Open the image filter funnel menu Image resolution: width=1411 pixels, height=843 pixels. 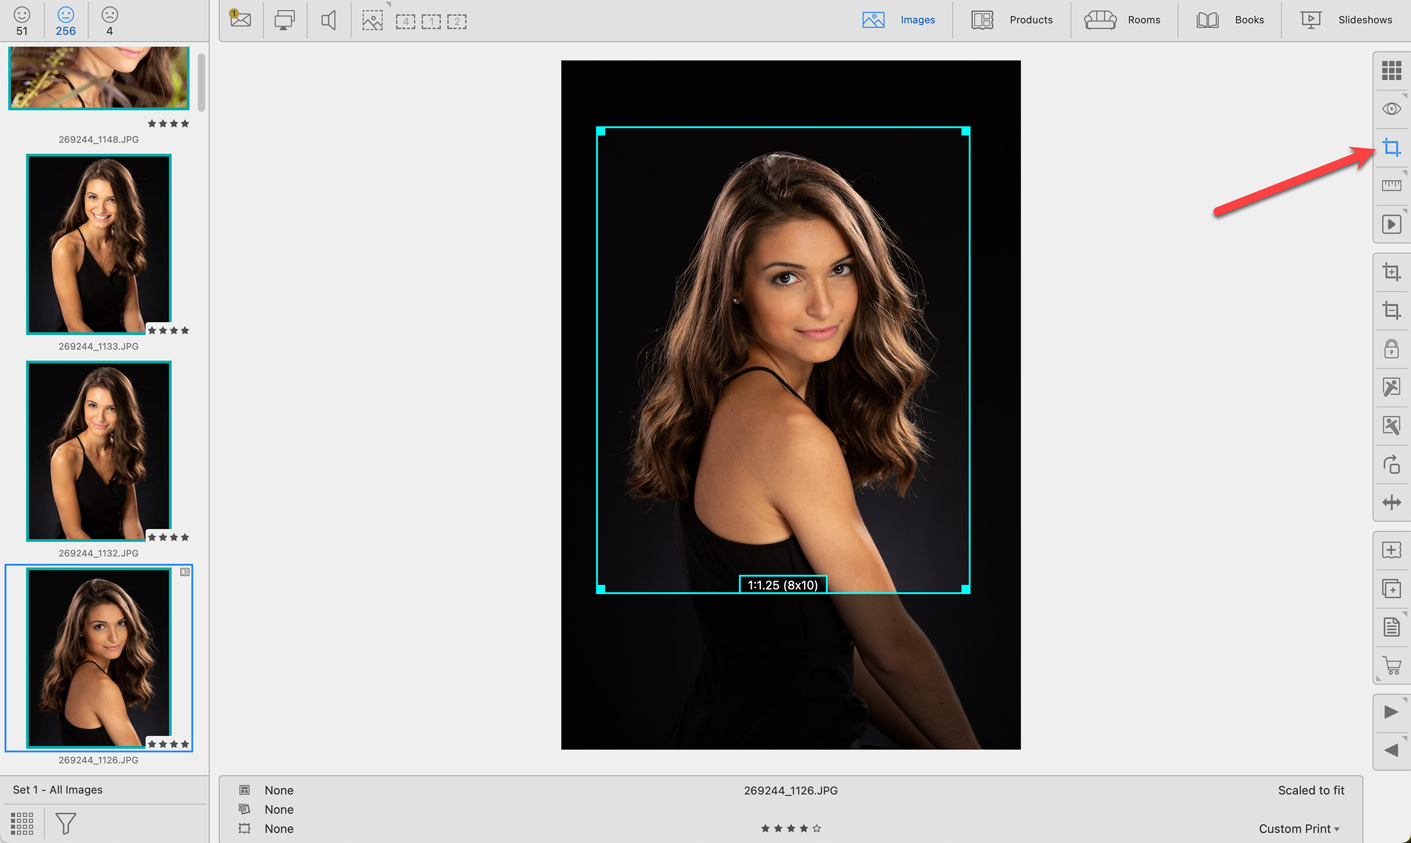(65, 823)
